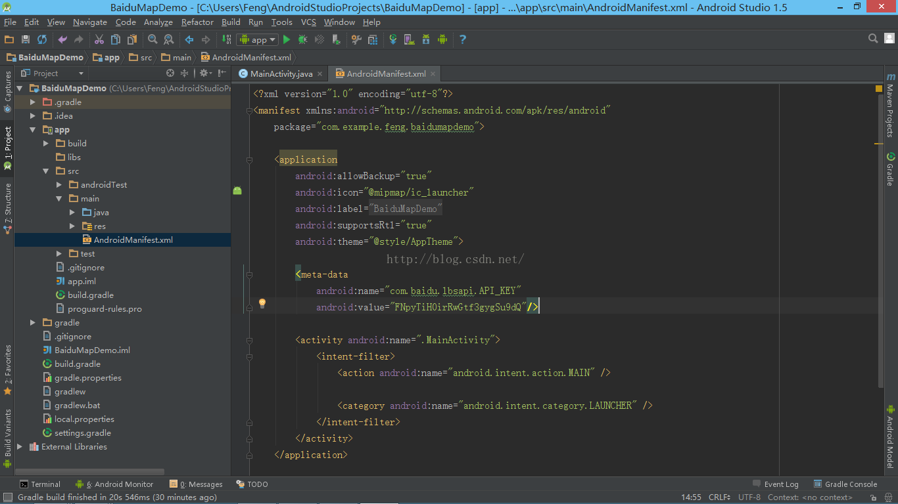
Task: Run the app with the green play icon
Action: (286, 39)
